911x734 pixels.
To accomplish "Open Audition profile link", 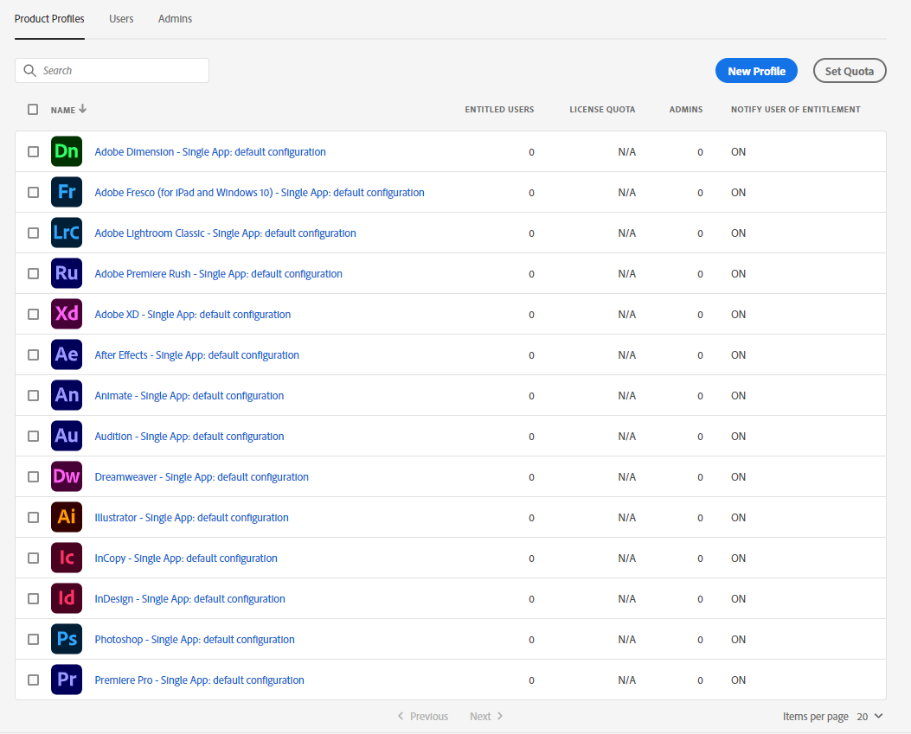I will tap(189, 436).
